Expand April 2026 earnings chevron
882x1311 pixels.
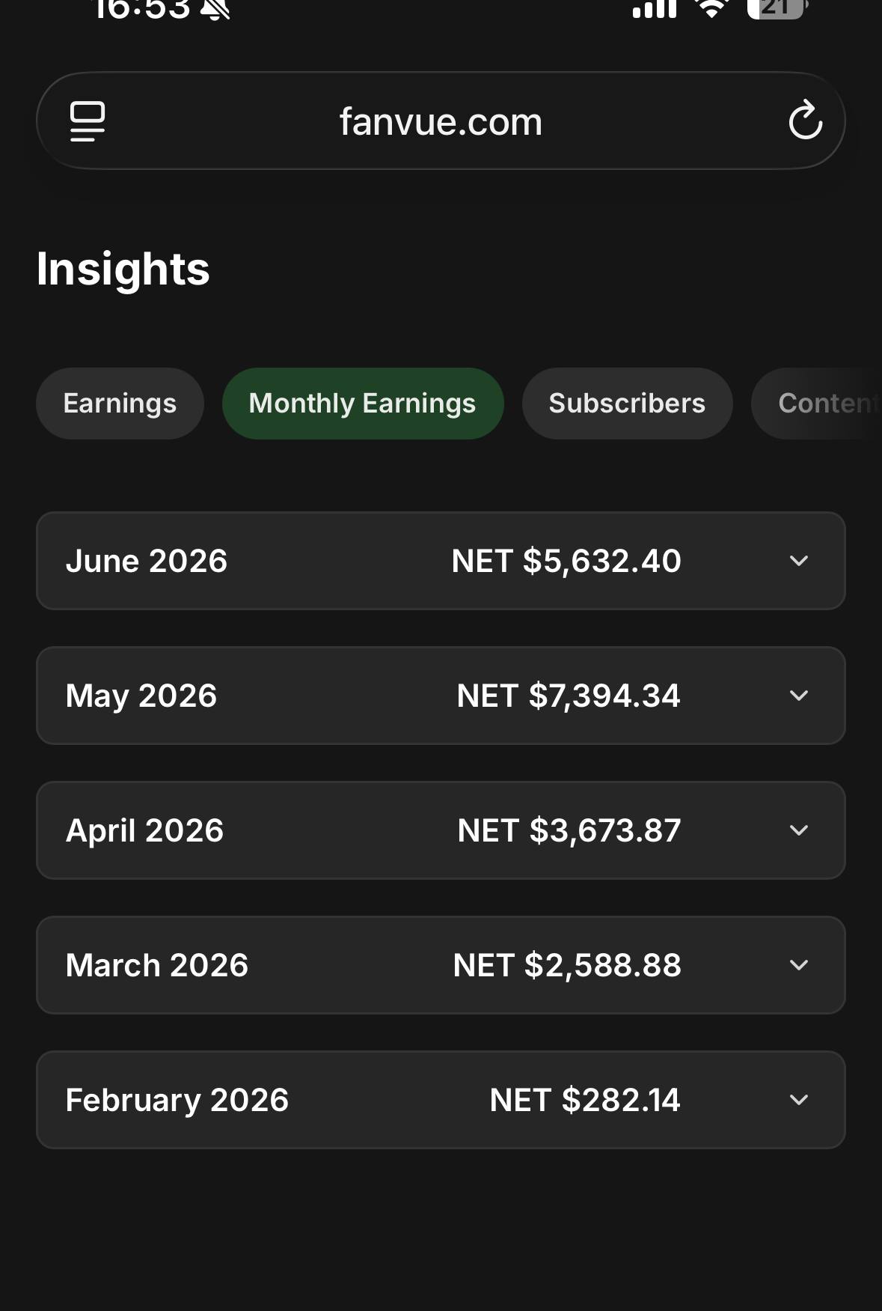(799, 830)
